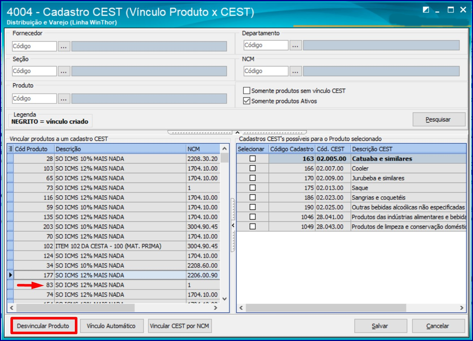Focus Seção Código input field
Image resolution: width=473 pixels, height=341 pixels.
(x=35, y=71)
